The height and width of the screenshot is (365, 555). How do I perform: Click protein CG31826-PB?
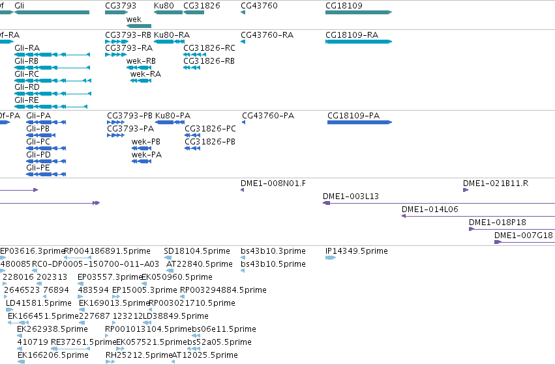(x=192, y=148)
